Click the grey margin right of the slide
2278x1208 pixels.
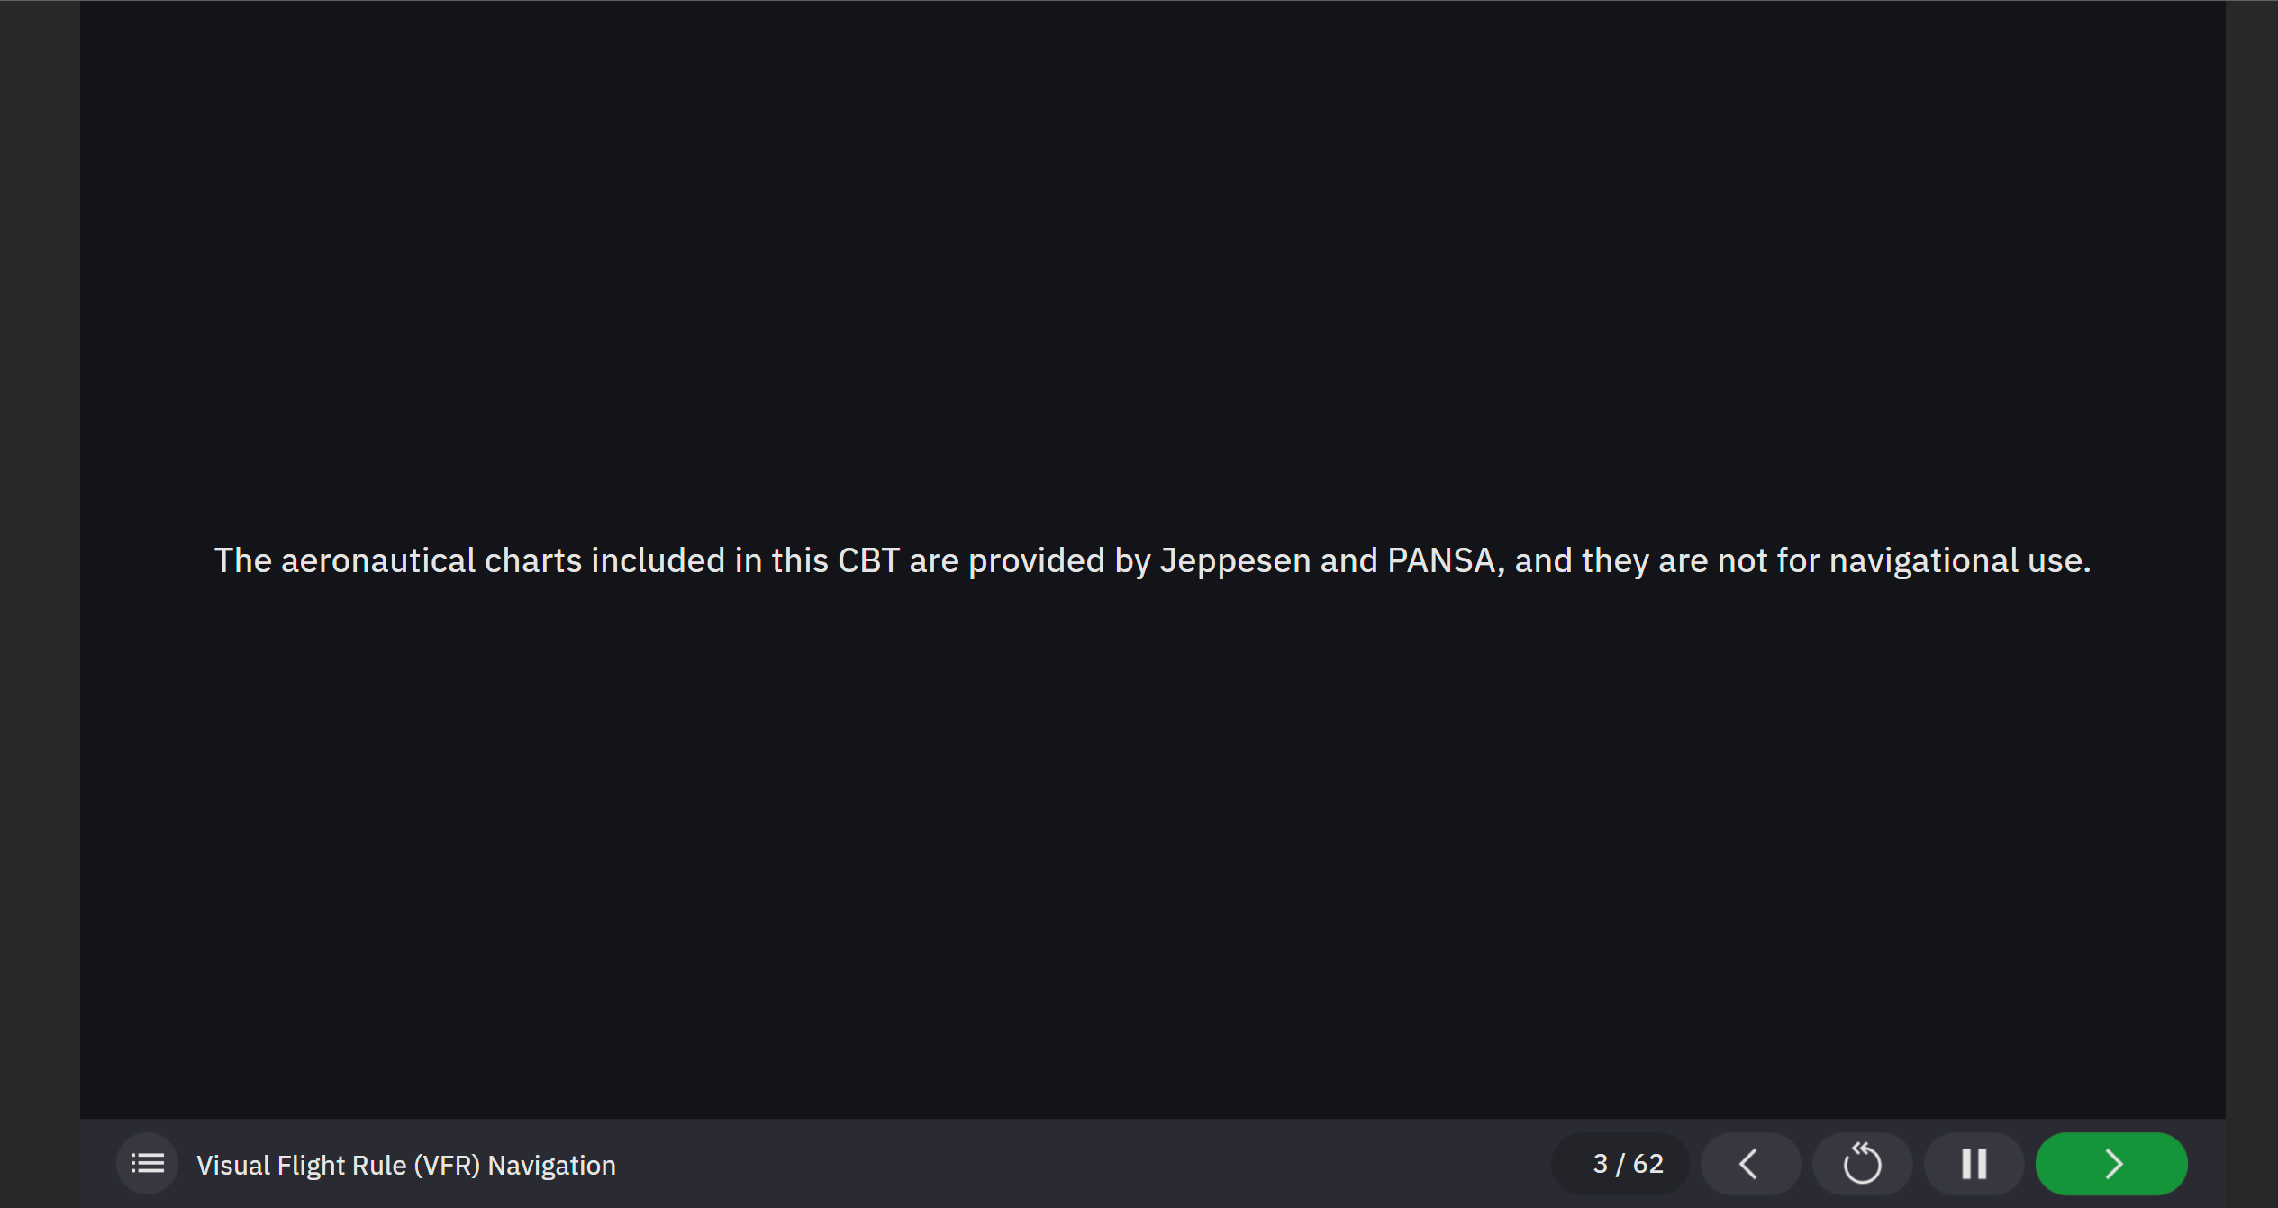[2251, 604]
